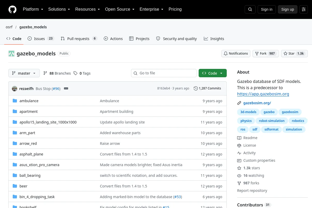Screen dimensions: 312x208
Task: Open the License link in About
Action: pyautogui.click(x=246, y=145)
